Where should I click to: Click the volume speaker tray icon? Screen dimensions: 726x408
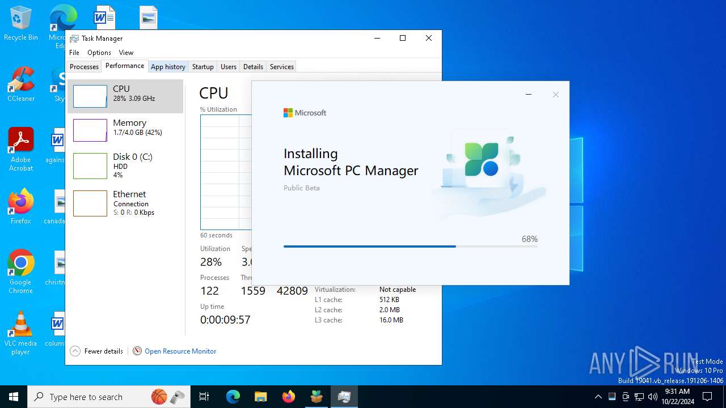653,397
